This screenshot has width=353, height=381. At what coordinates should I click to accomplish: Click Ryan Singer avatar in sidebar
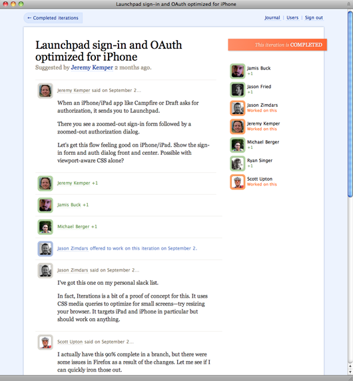tap(238, 163)
